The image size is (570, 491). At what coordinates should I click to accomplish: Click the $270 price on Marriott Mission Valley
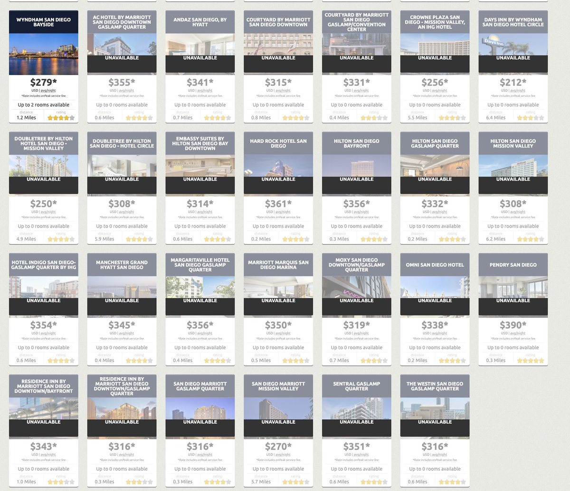click(x=278, y=447)
